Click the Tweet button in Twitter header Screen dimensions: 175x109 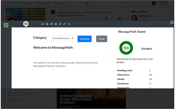click(x=164, y=3)
